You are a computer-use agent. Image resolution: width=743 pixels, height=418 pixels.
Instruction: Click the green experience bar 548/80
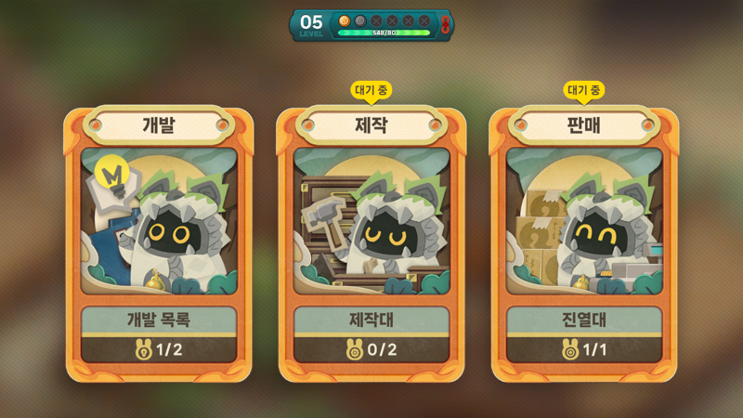pyautogui.click(x=384, y=33)
